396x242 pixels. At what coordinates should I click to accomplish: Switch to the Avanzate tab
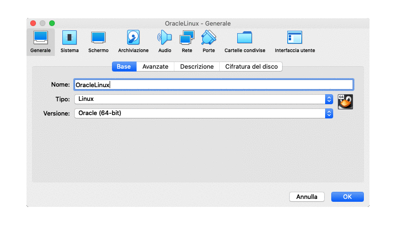(x=155, y=67)
